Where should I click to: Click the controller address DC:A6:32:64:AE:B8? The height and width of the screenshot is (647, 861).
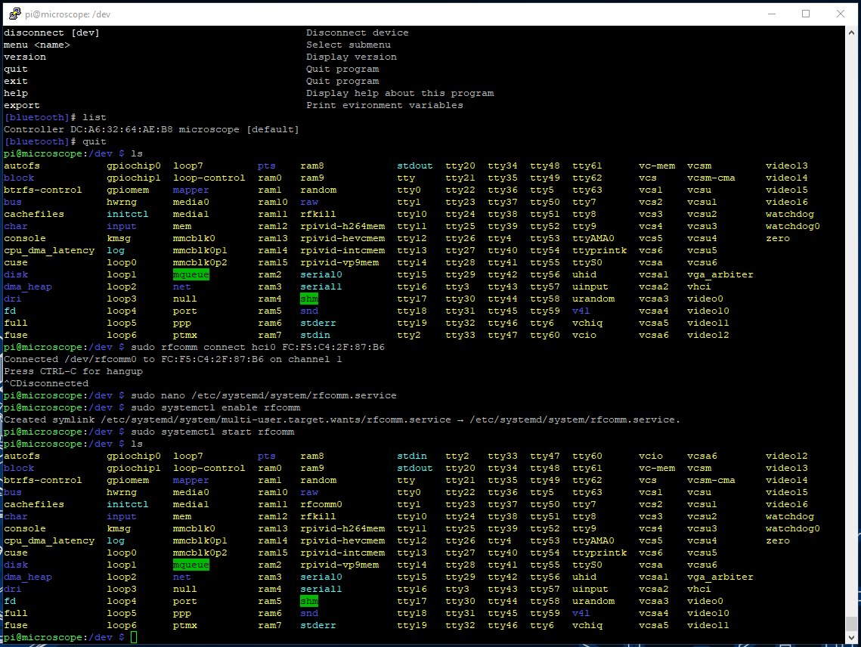click(x=122, y=129)
